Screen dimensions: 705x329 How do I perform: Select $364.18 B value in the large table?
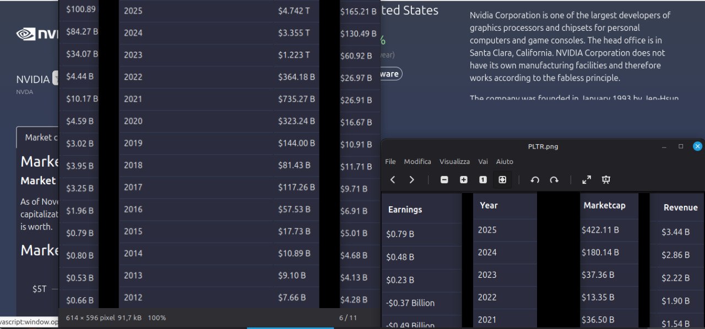pos(296,77)
